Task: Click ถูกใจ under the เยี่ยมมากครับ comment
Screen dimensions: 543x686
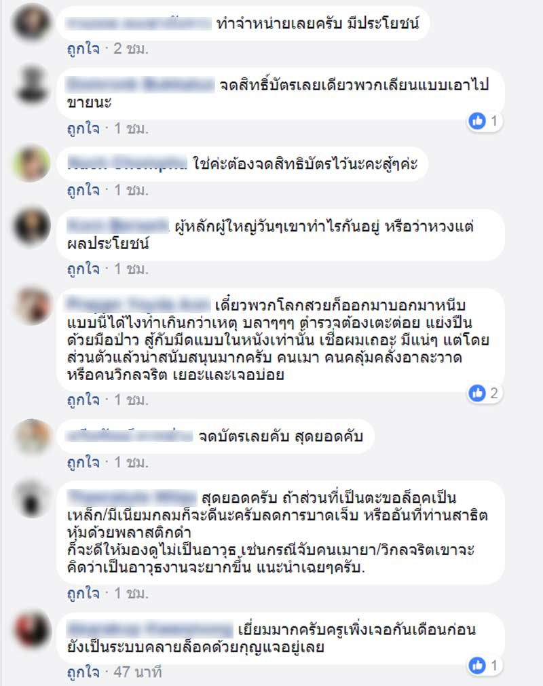Action: 83,672
